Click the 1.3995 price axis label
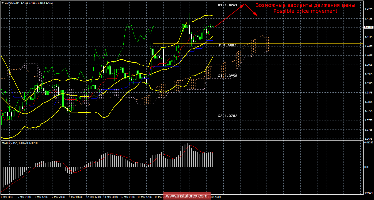Viewport: 374px width, 200px height. 368,65
